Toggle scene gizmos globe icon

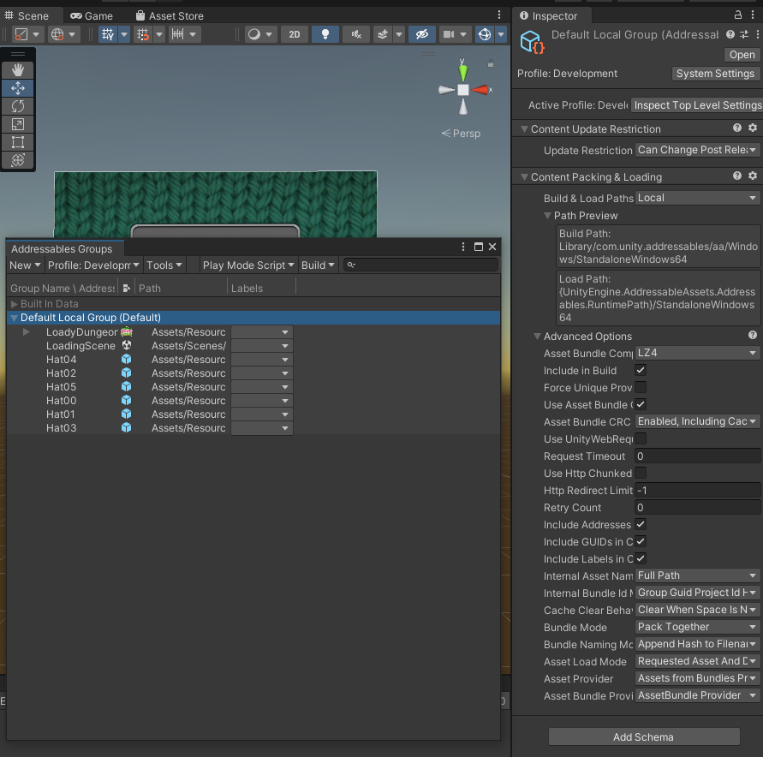(485, 34)
